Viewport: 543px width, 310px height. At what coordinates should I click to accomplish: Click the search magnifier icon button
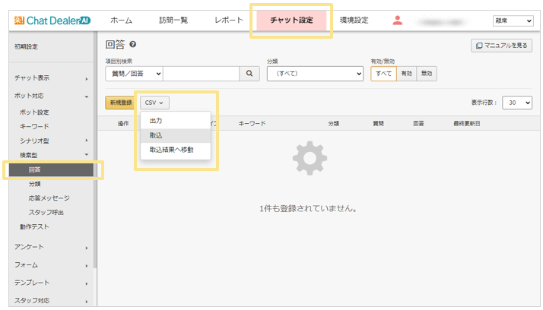tap(249, 74)
